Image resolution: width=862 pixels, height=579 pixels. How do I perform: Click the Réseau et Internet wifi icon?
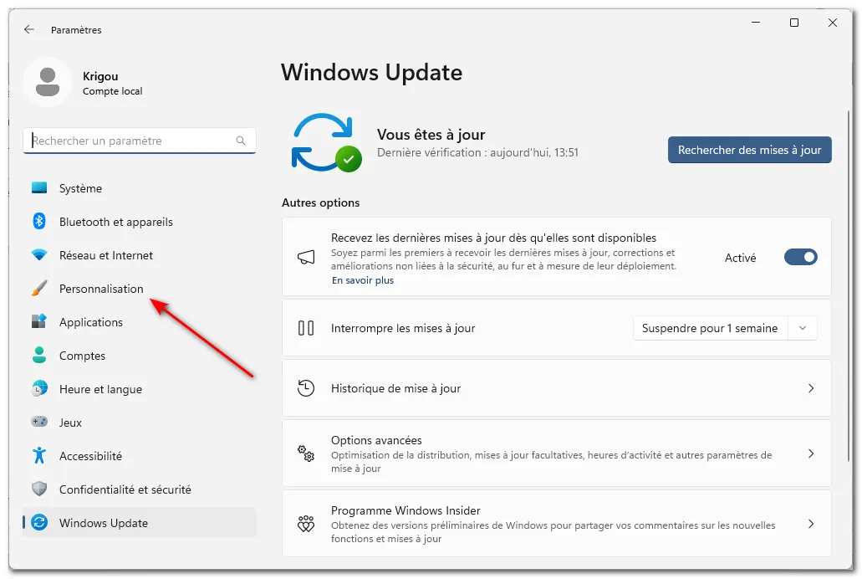[x=39, y=255]
